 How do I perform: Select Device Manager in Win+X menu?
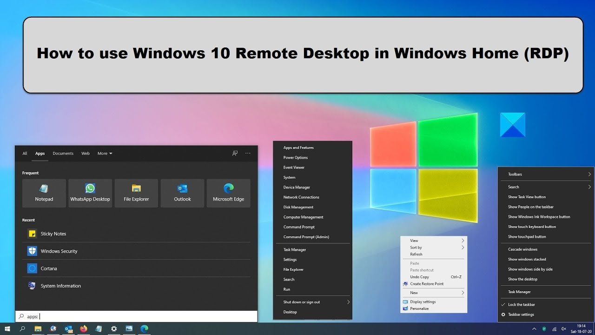[x=297, y=187]
